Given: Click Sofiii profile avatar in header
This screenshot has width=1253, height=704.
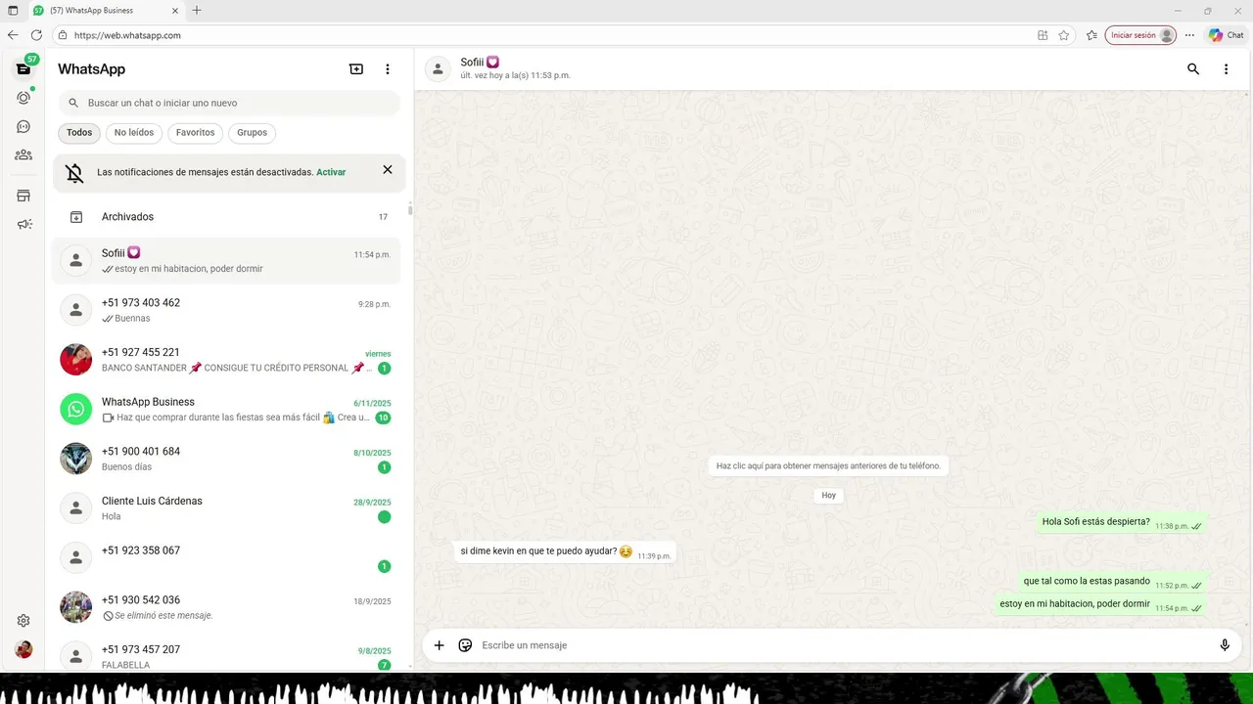Looking at the screenshot, I should tap(438, 69).
